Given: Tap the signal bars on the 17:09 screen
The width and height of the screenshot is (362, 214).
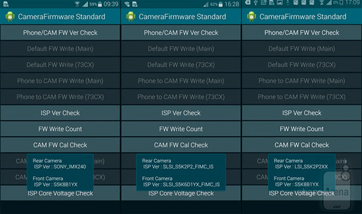Looking at the screenshot, I should (x=329, y=3).
